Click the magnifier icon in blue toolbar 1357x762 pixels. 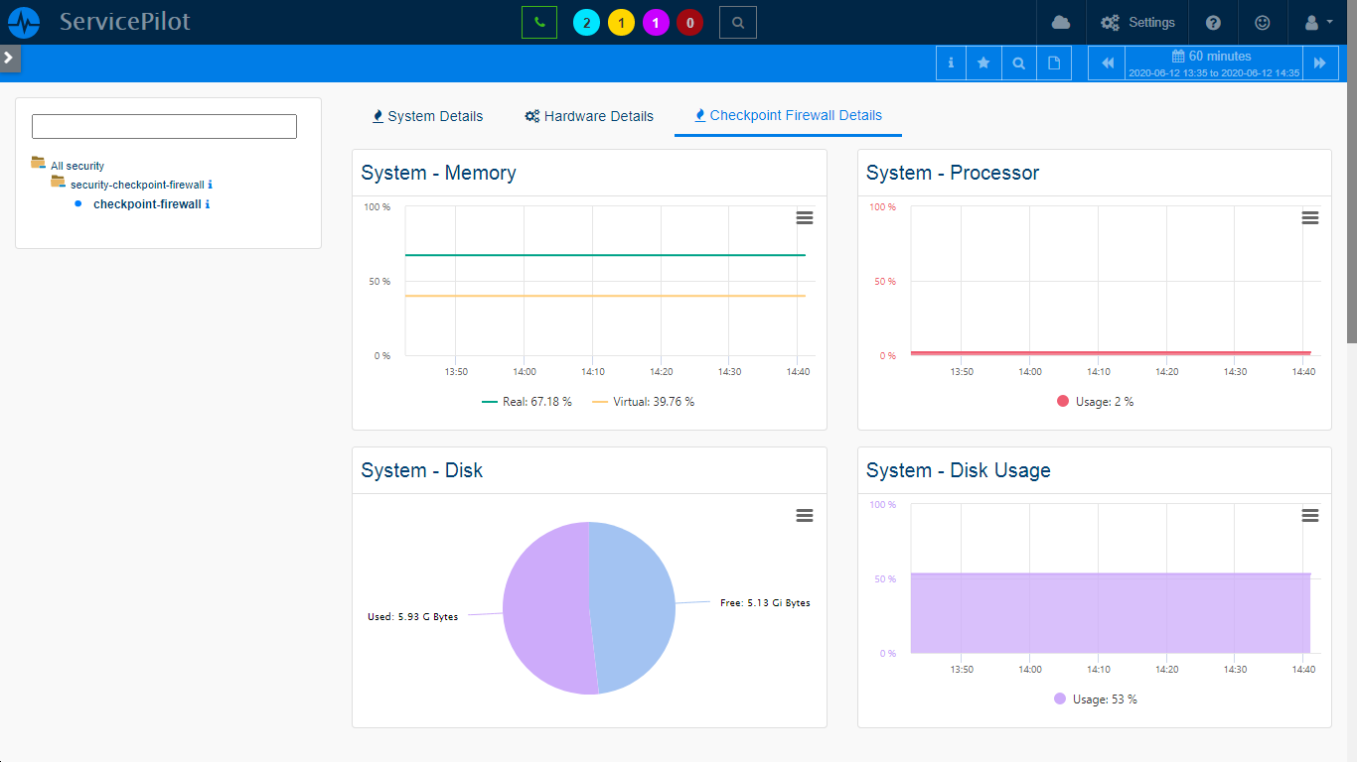coord(1018,63)
